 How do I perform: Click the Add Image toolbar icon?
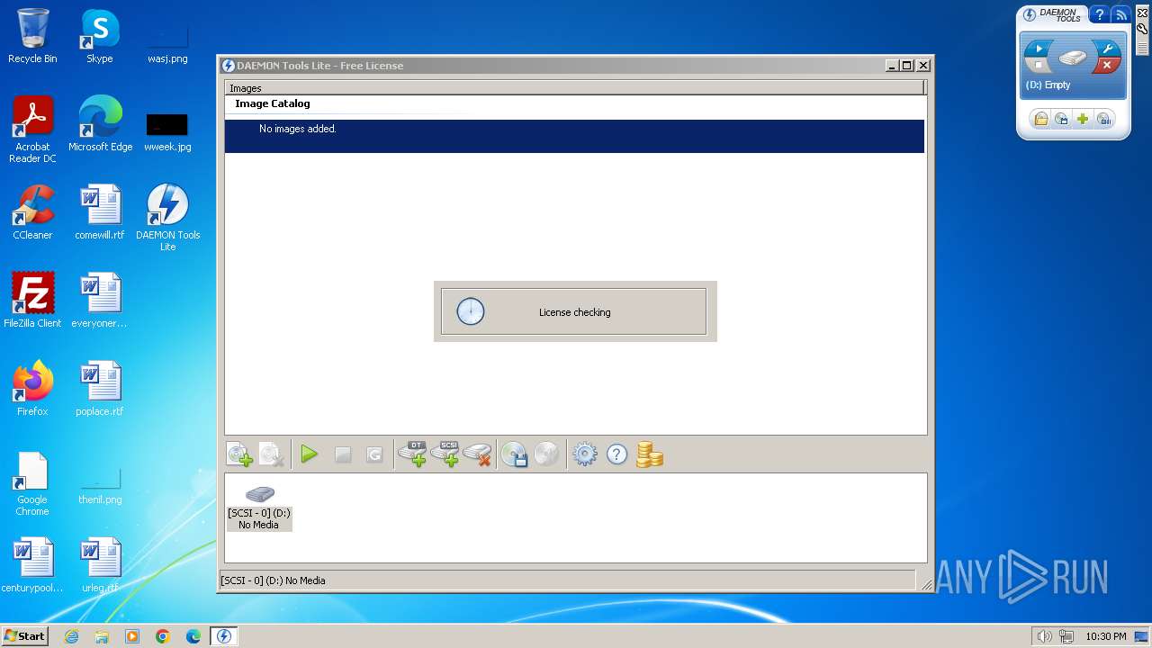click(239, 455)
